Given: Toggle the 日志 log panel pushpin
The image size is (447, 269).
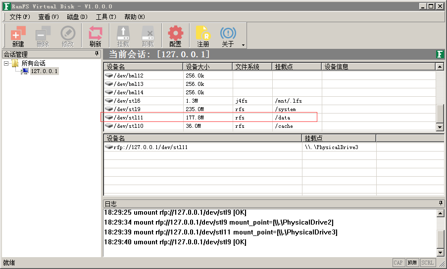Looking at the screenshot, I should point(441,203).
